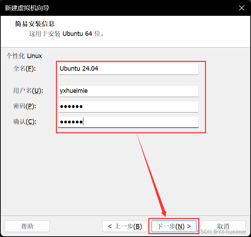Focus the username field with yxhueimie

(x=128, y=91)
